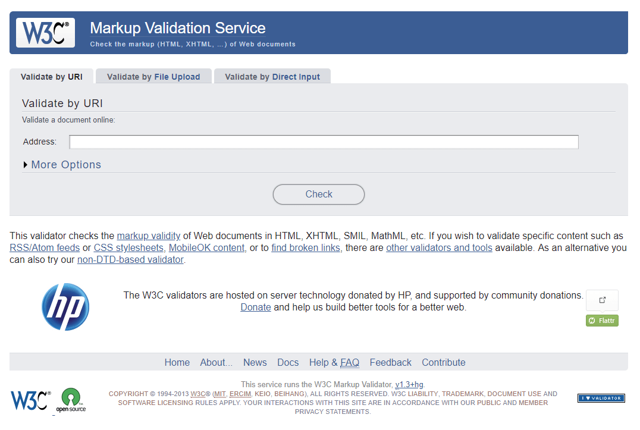Select the Validate by URI tab
640x430 pixels.
(x=51, y=77)
